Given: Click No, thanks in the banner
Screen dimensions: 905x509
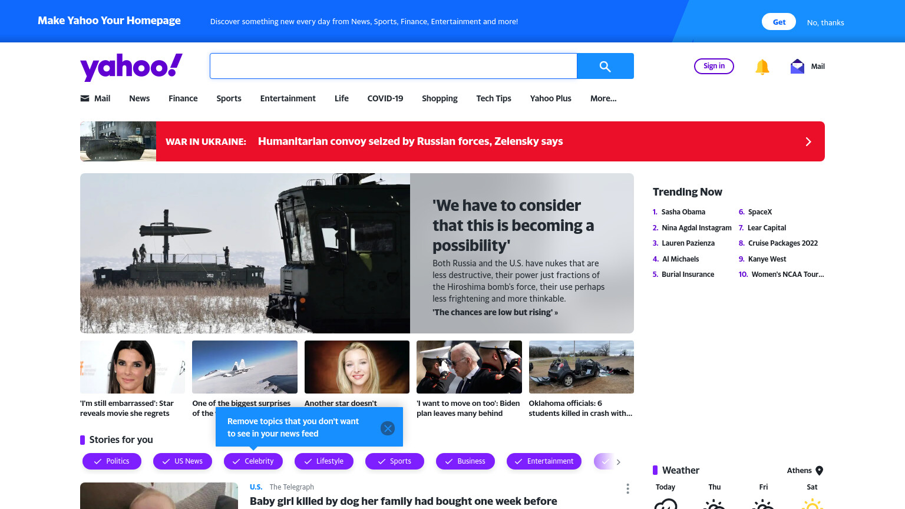Looking at the screenshot, I should (x=825, y=22).
